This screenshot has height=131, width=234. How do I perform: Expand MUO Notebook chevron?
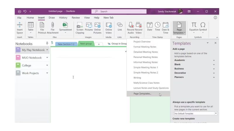click(47, 57)
